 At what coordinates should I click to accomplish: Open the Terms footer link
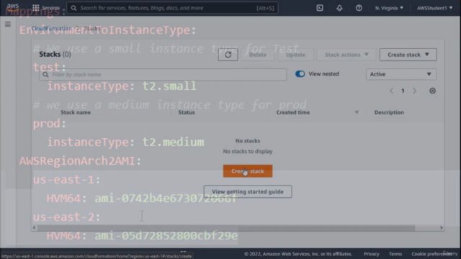395,254
